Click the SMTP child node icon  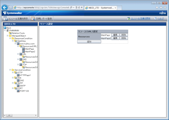pos(18,86)
